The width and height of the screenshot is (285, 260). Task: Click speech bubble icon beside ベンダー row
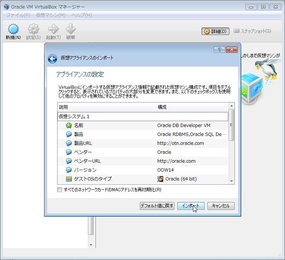pyautogui.click(x=69, y=152)
